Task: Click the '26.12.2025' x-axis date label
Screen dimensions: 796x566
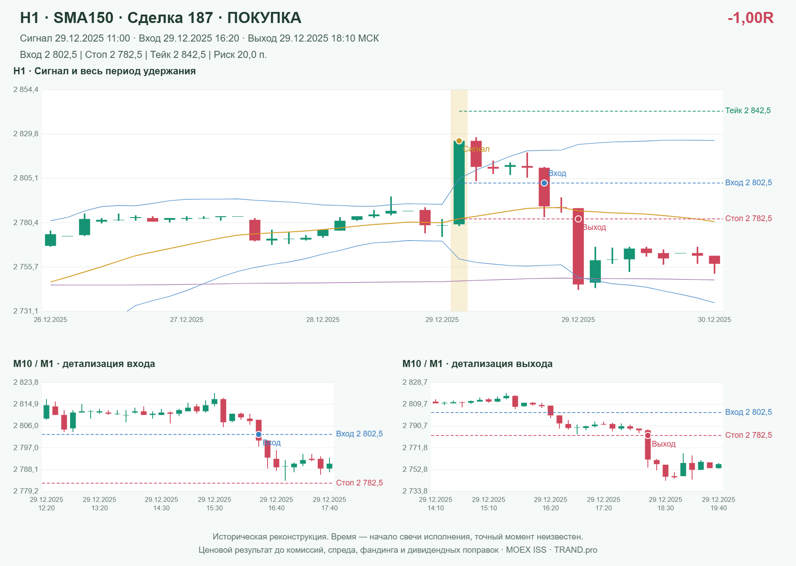Action: pyautogui.click(x=50, y=320)
